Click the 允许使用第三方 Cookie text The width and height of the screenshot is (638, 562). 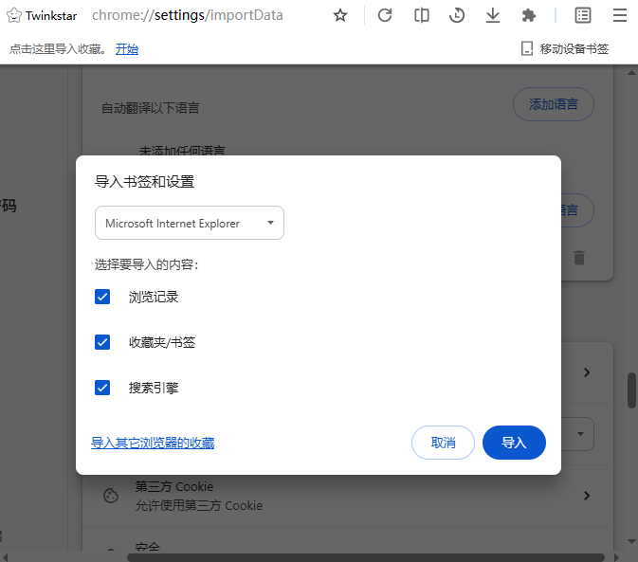coord(199,505)
